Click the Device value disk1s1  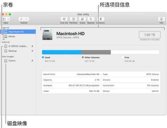tap(155, 91)
